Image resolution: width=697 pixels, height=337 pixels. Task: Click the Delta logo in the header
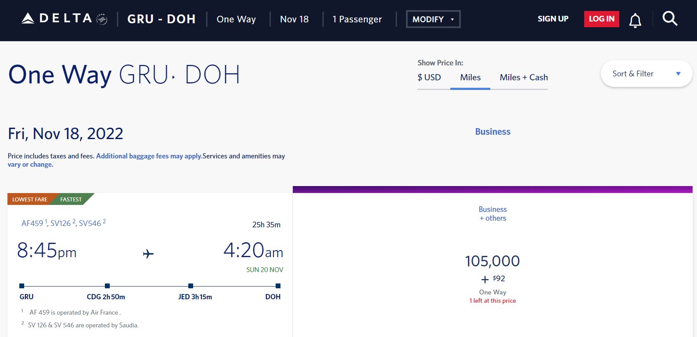pyautogui.click(x=65, y=18)
